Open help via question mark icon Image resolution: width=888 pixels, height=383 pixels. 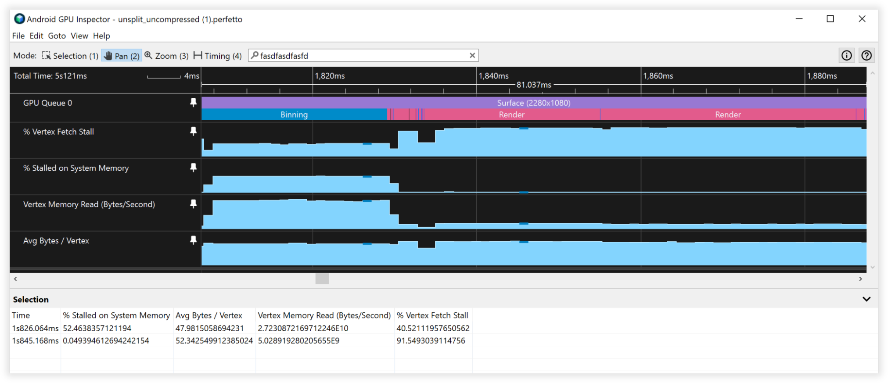pos(866,55)
